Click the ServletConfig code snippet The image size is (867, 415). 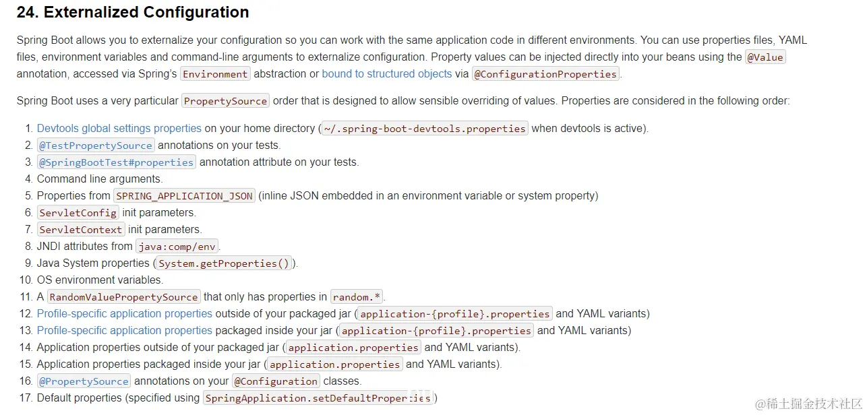[78, 213]
